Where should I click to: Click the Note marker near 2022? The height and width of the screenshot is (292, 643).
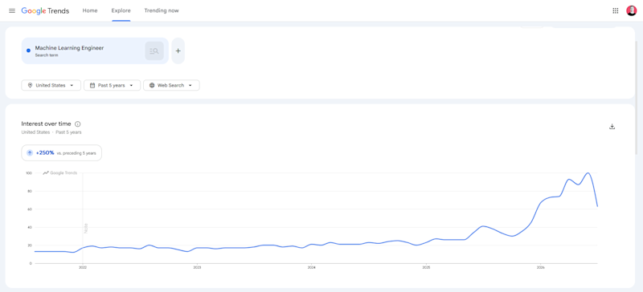pyautogui.click(x=86, y=229)
